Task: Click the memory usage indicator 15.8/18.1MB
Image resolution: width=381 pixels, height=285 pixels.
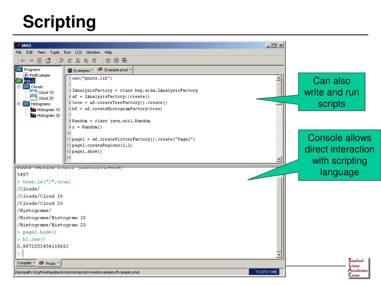Action: click(266, 272)
